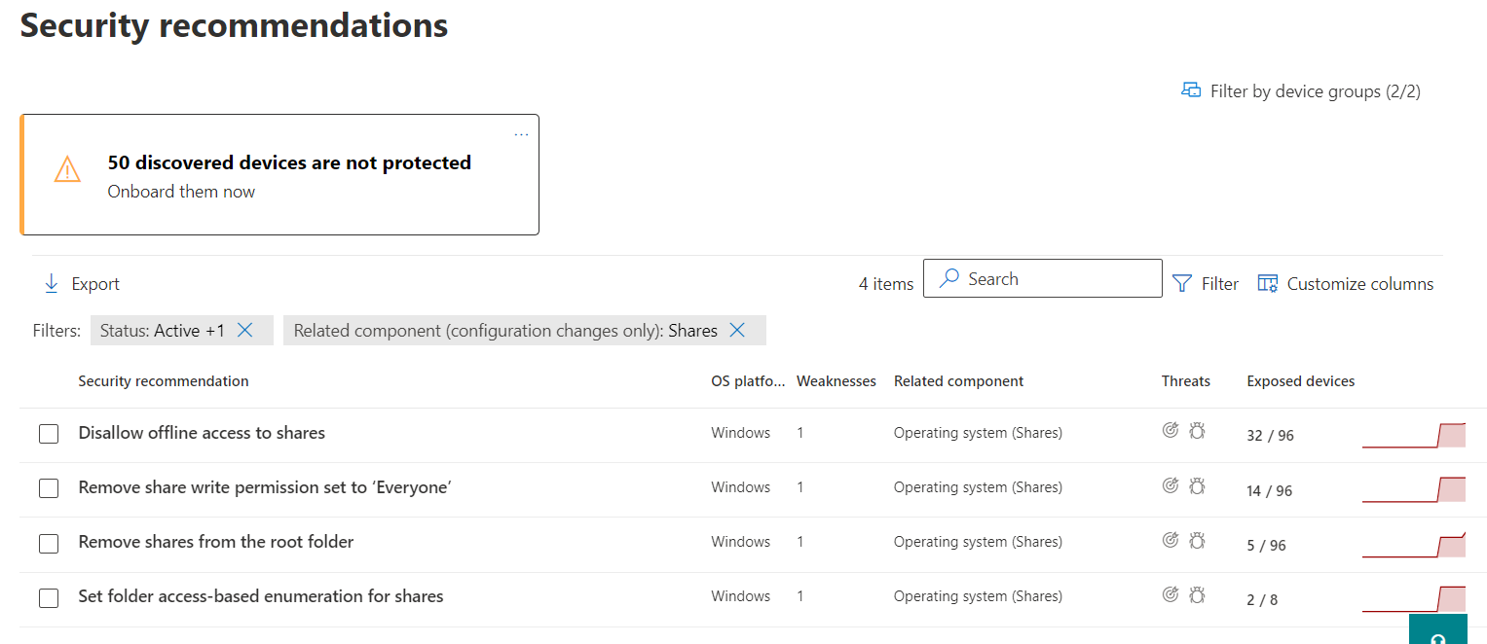This screenshot has width=1487, height=644.
Task: Click the exposure trend chart for Disallow offline access
Action: 1413,435
